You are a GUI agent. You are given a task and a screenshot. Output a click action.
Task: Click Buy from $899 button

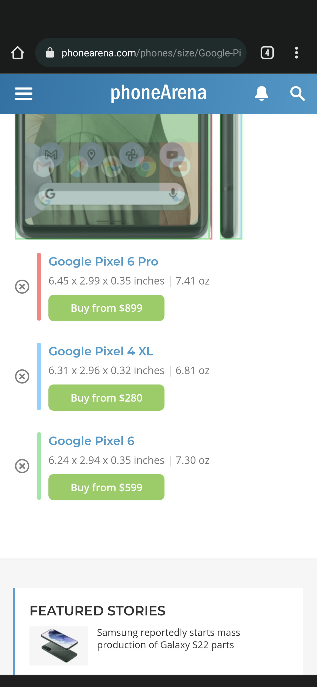coord(106,308)
